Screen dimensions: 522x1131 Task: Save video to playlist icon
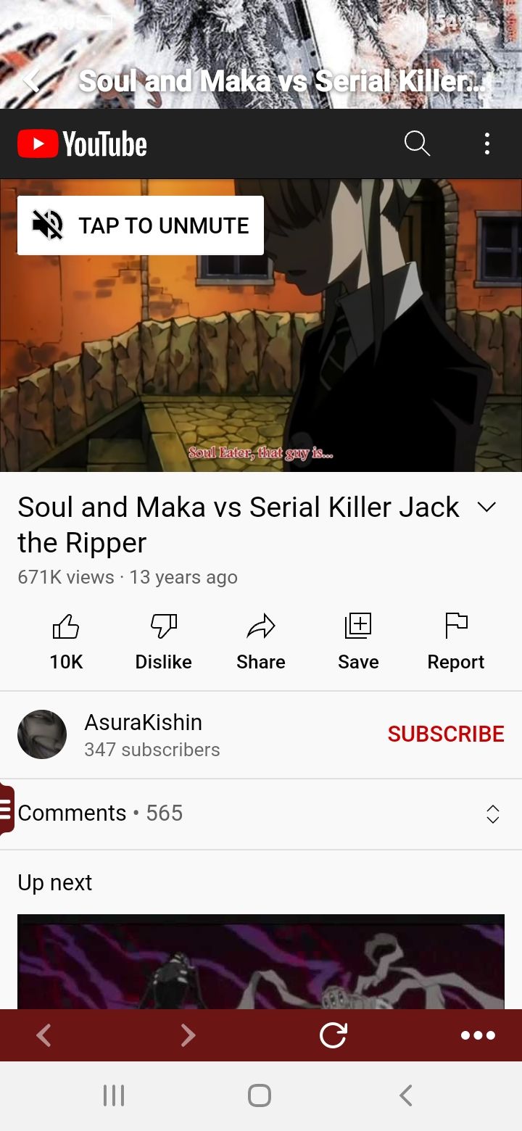click(x=358, y=626)
